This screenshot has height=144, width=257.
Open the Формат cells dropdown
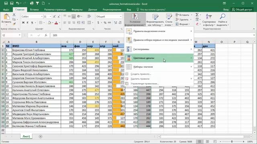pos(182,24)
